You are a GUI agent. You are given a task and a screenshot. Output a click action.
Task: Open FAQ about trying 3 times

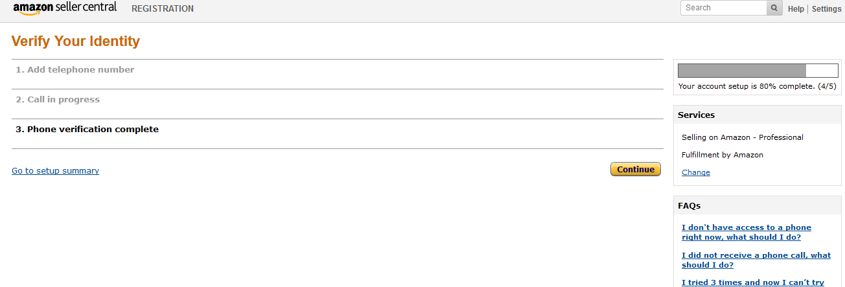752,282
